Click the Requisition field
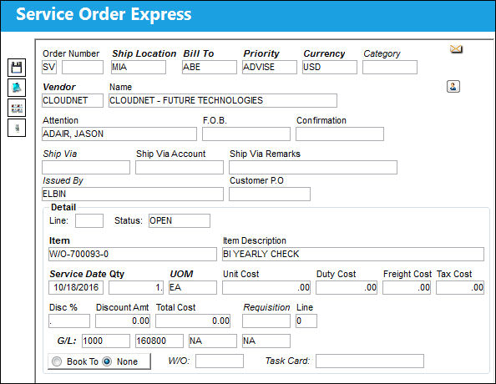 tap(266, 321)
